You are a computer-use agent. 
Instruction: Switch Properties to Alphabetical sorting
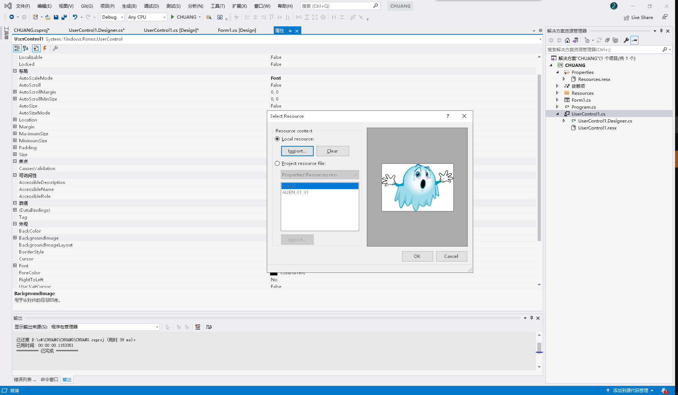[x=26, y=48]
